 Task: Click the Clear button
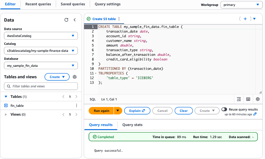coord(183,111)
